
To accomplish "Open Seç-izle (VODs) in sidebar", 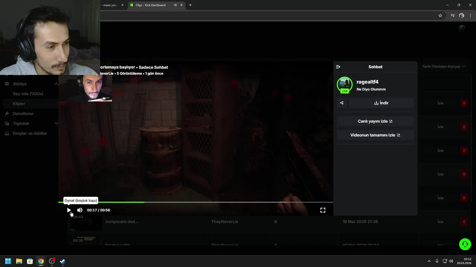I will coord(28,94).
